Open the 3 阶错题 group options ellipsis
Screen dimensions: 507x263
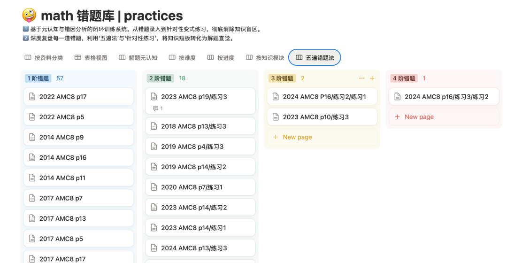point(362,78)
